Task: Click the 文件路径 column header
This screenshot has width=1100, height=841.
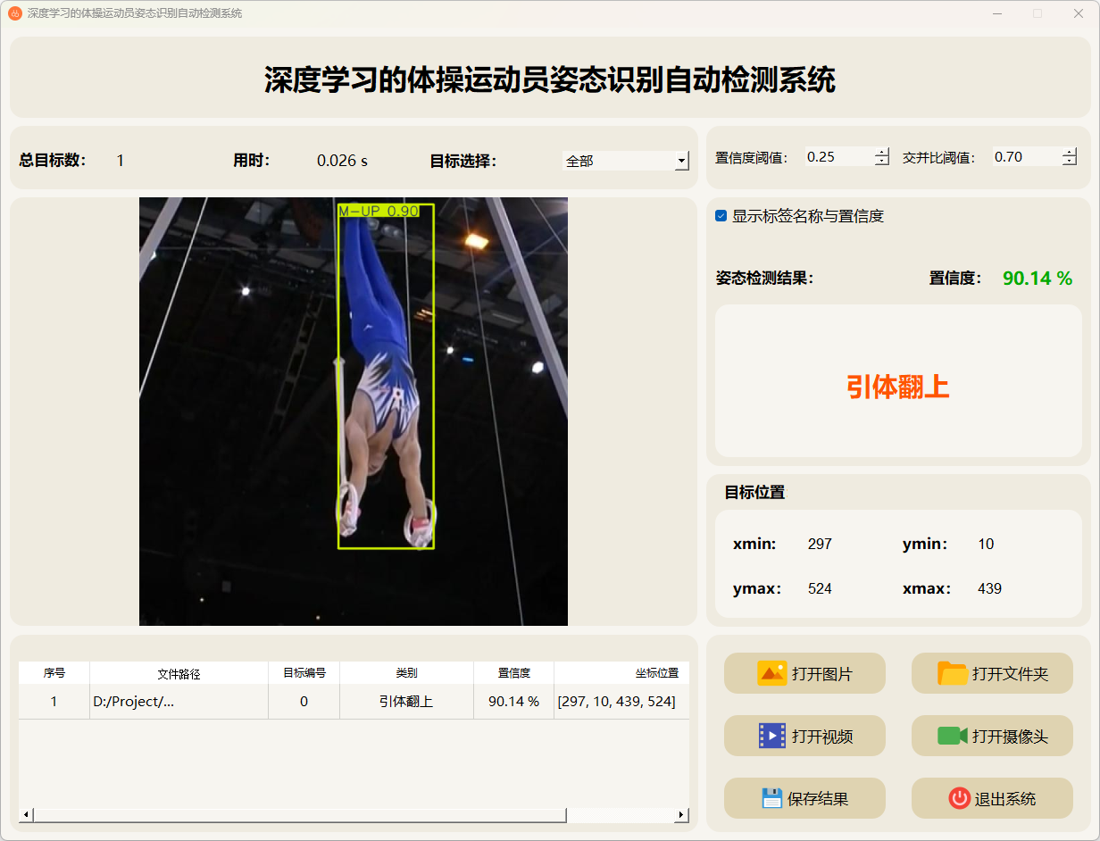Action: pyautogui.click(x=179, y=673)
